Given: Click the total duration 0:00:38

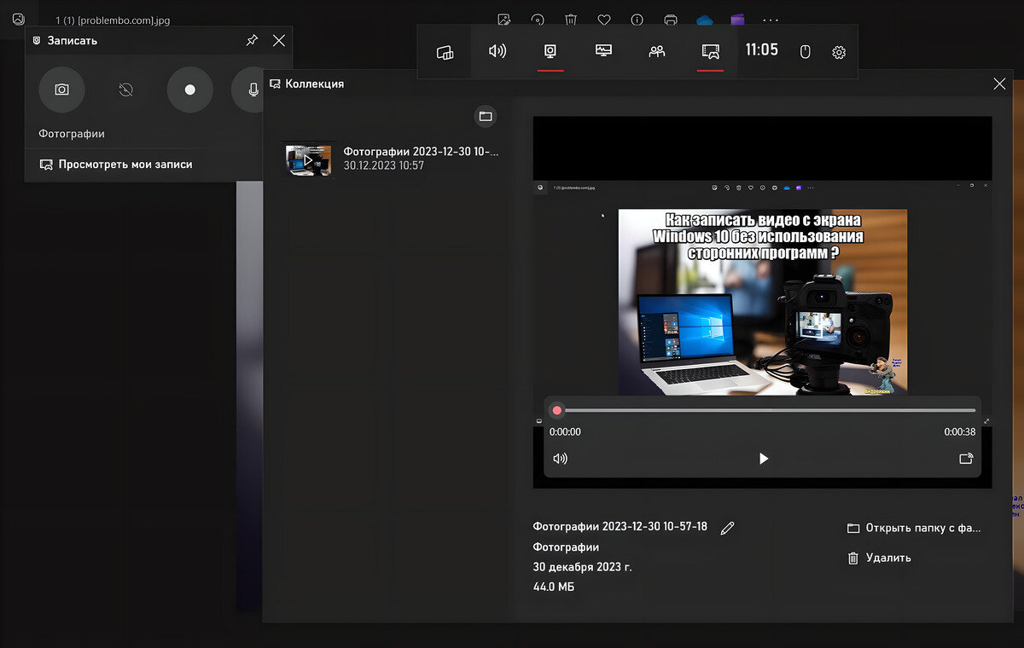Looking at the screenshot, I should point(960,432).
